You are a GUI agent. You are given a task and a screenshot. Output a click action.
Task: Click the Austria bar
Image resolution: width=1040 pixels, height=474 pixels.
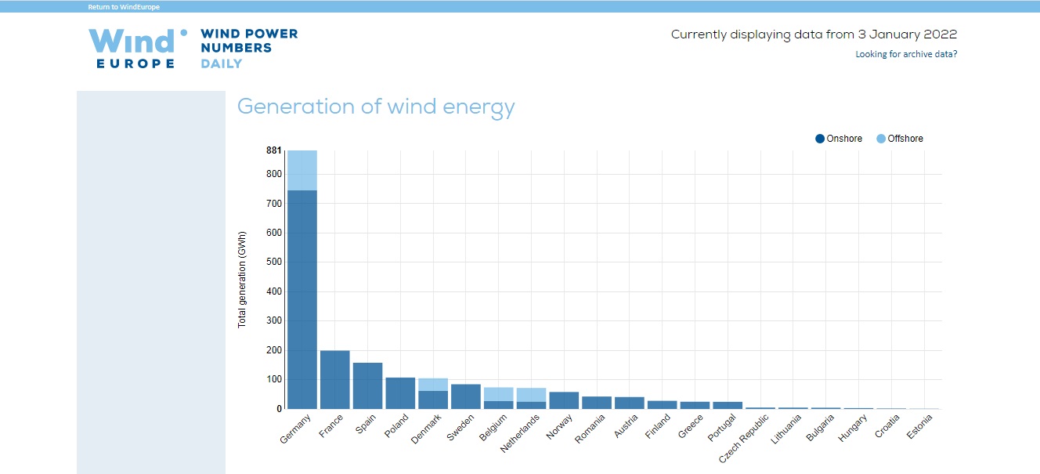point(630,403)
